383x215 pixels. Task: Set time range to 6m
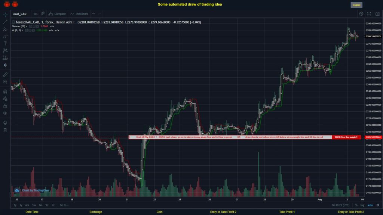click(x=27, y=205)
